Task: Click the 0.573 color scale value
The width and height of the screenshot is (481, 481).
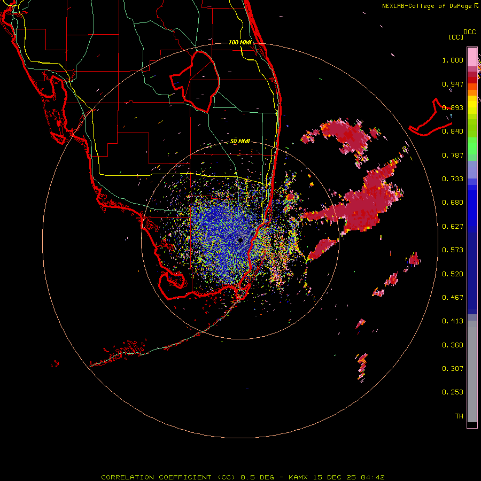Action: tap(453, 250)
